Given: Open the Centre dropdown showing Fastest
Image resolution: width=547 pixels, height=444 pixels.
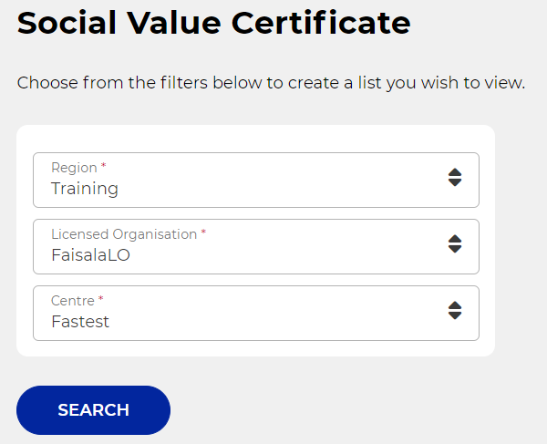Looking at the screenshot, I should [x=255, y=313].
